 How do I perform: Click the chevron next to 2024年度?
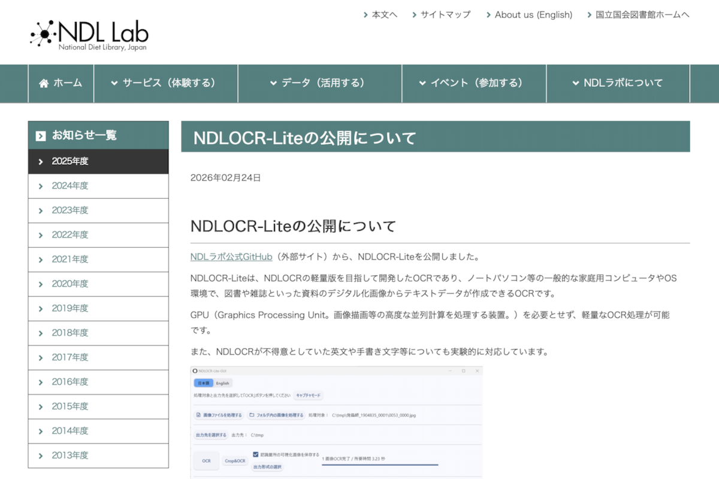click(41, 186)
